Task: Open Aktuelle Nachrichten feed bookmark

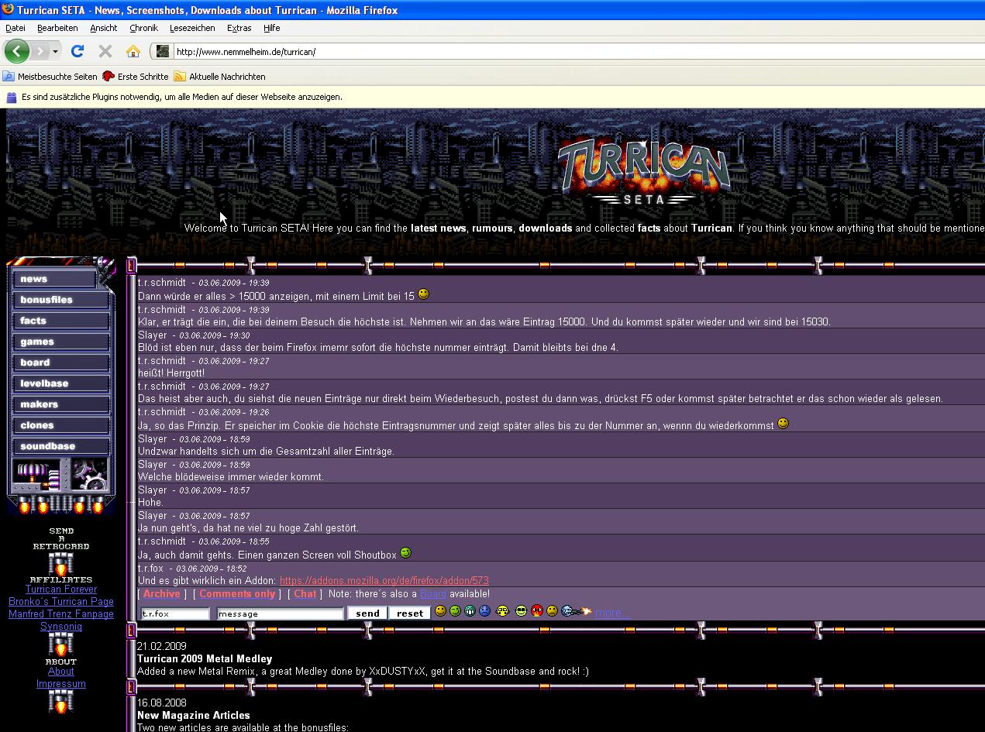Action: click(x=219, y=77)
